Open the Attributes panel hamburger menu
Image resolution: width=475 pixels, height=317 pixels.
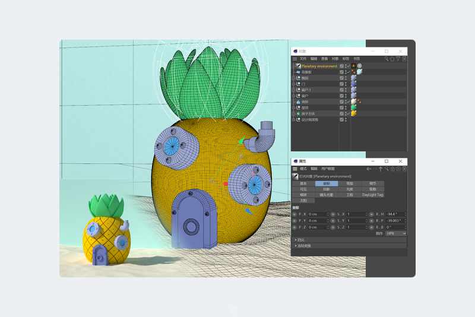294,169
